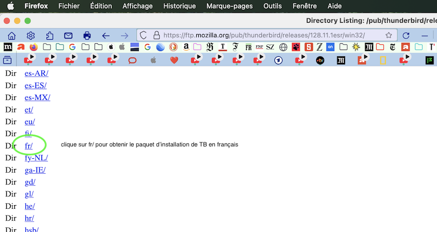Screen dimensions: 437x232
Task: Open the eu/ directory link
Action: click(x=30, y=122)
